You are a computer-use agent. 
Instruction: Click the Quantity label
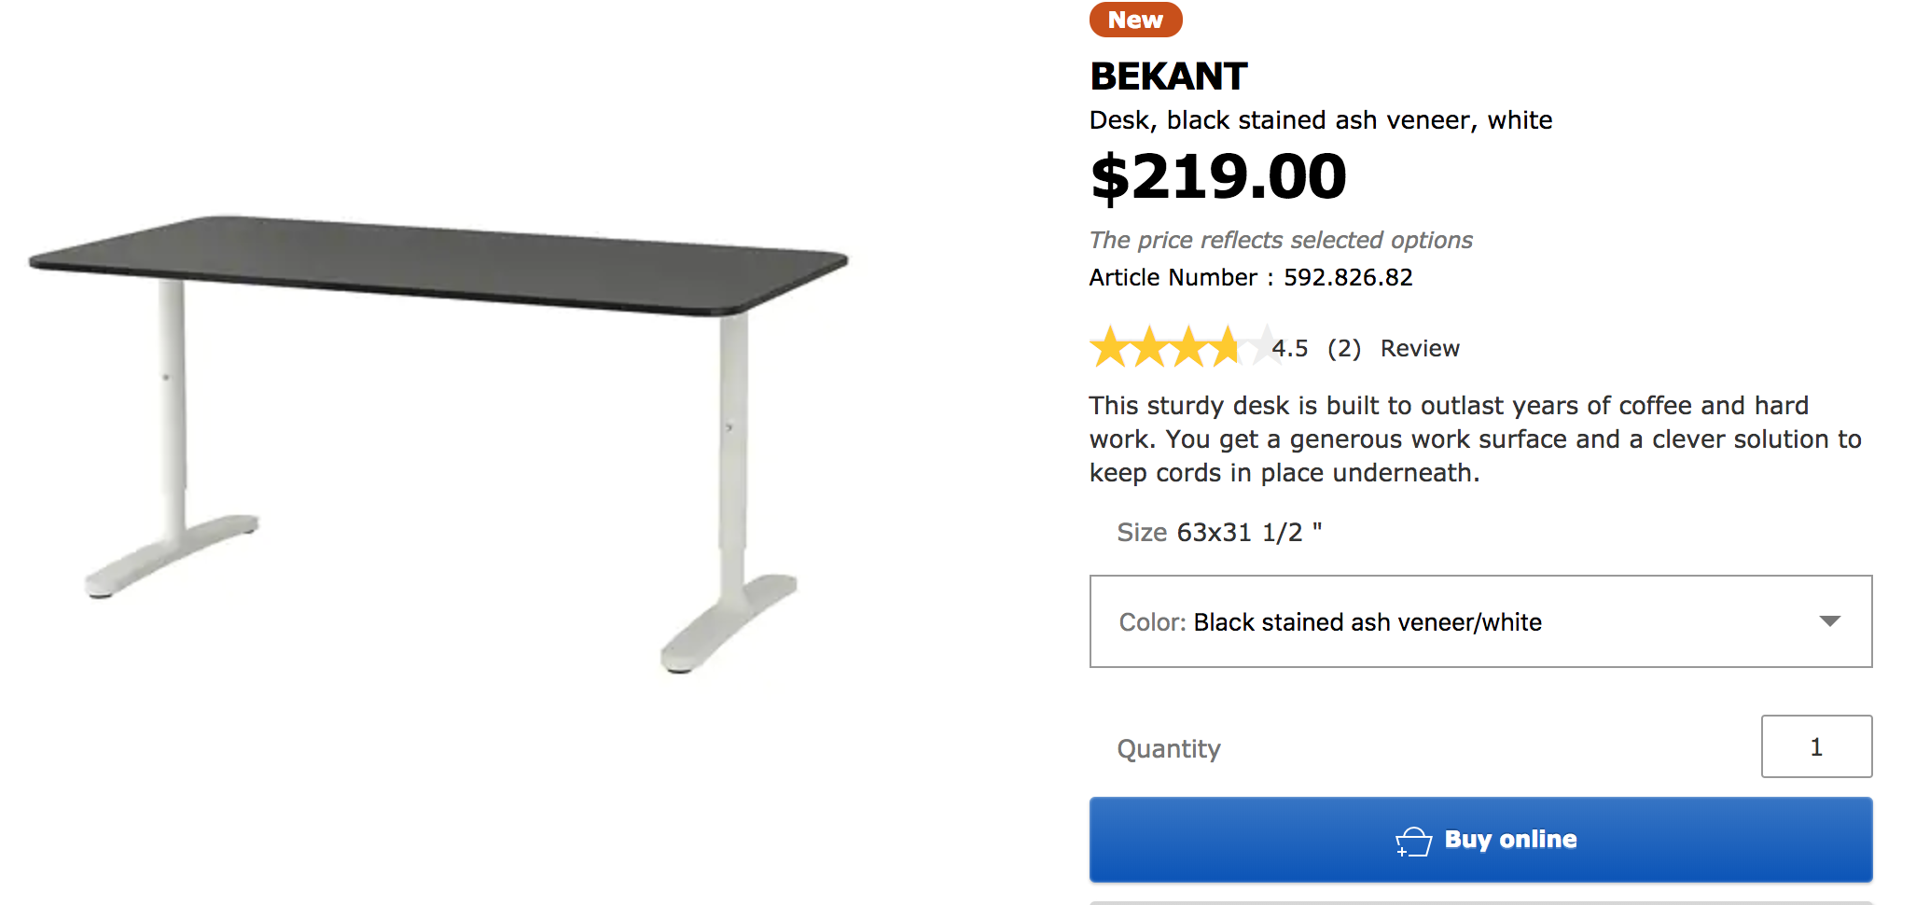(1168, 748)
